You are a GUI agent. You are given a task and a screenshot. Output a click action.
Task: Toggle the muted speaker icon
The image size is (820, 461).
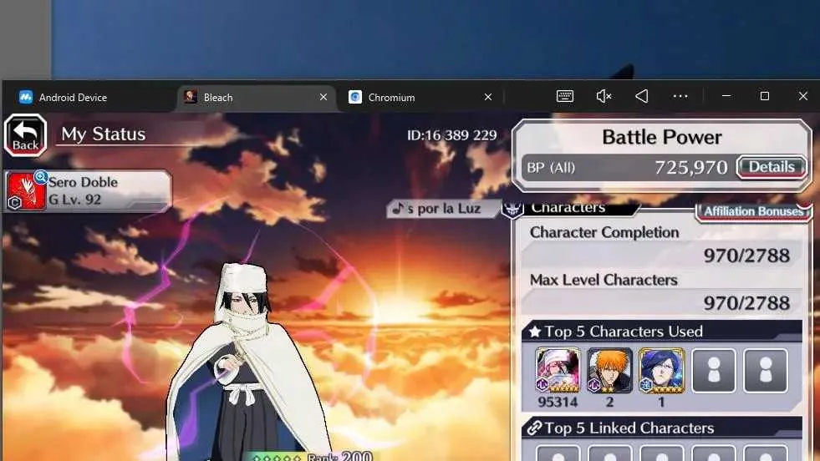tap(604, 96)
